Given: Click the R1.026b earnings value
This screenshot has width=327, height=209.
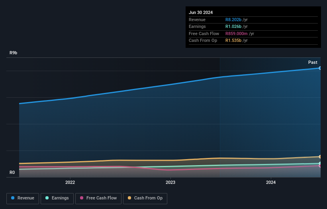Looking at the screenshot, I should click(233, 26).
